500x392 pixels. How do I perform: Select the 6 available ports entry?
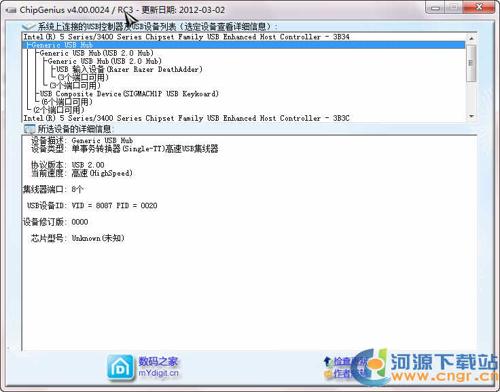tap(66, 102)
